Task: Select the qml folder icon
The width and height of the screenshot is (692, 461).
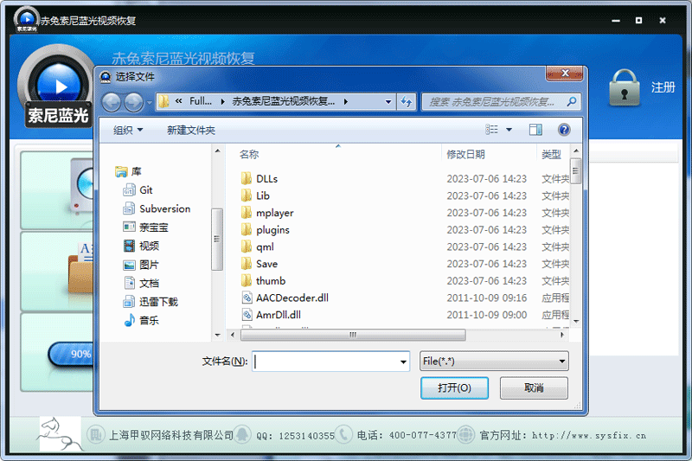Action: 247,247
